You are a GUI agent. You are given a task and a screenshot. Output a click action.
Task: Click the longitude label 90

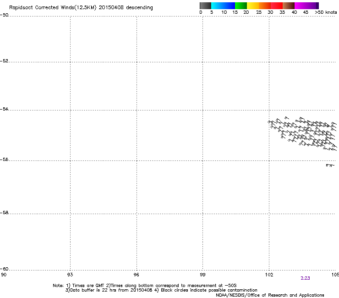coord(4,275)
